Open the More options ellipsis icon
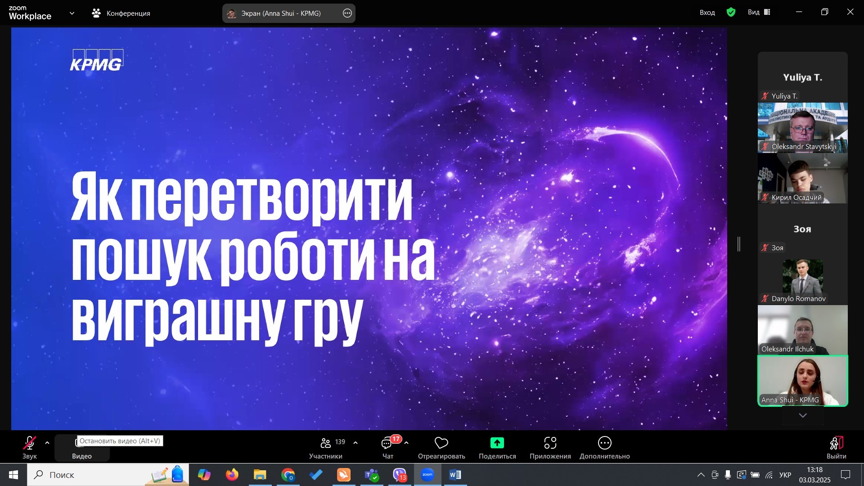 coord(604,443)
